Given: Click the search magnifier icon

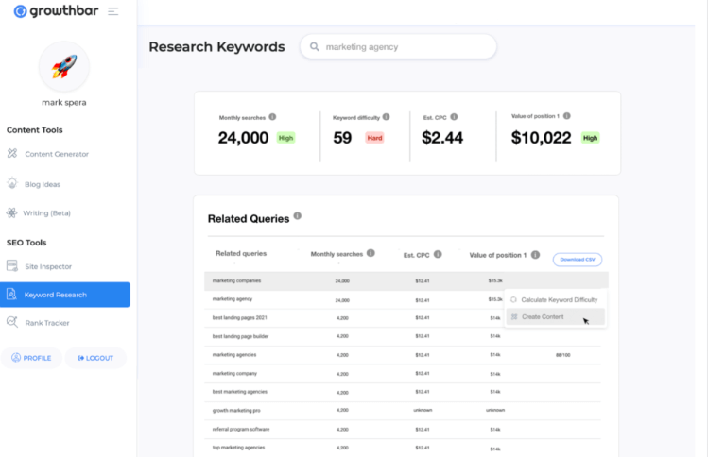Looking at the screenshot, I should click(x=315, y=46).
